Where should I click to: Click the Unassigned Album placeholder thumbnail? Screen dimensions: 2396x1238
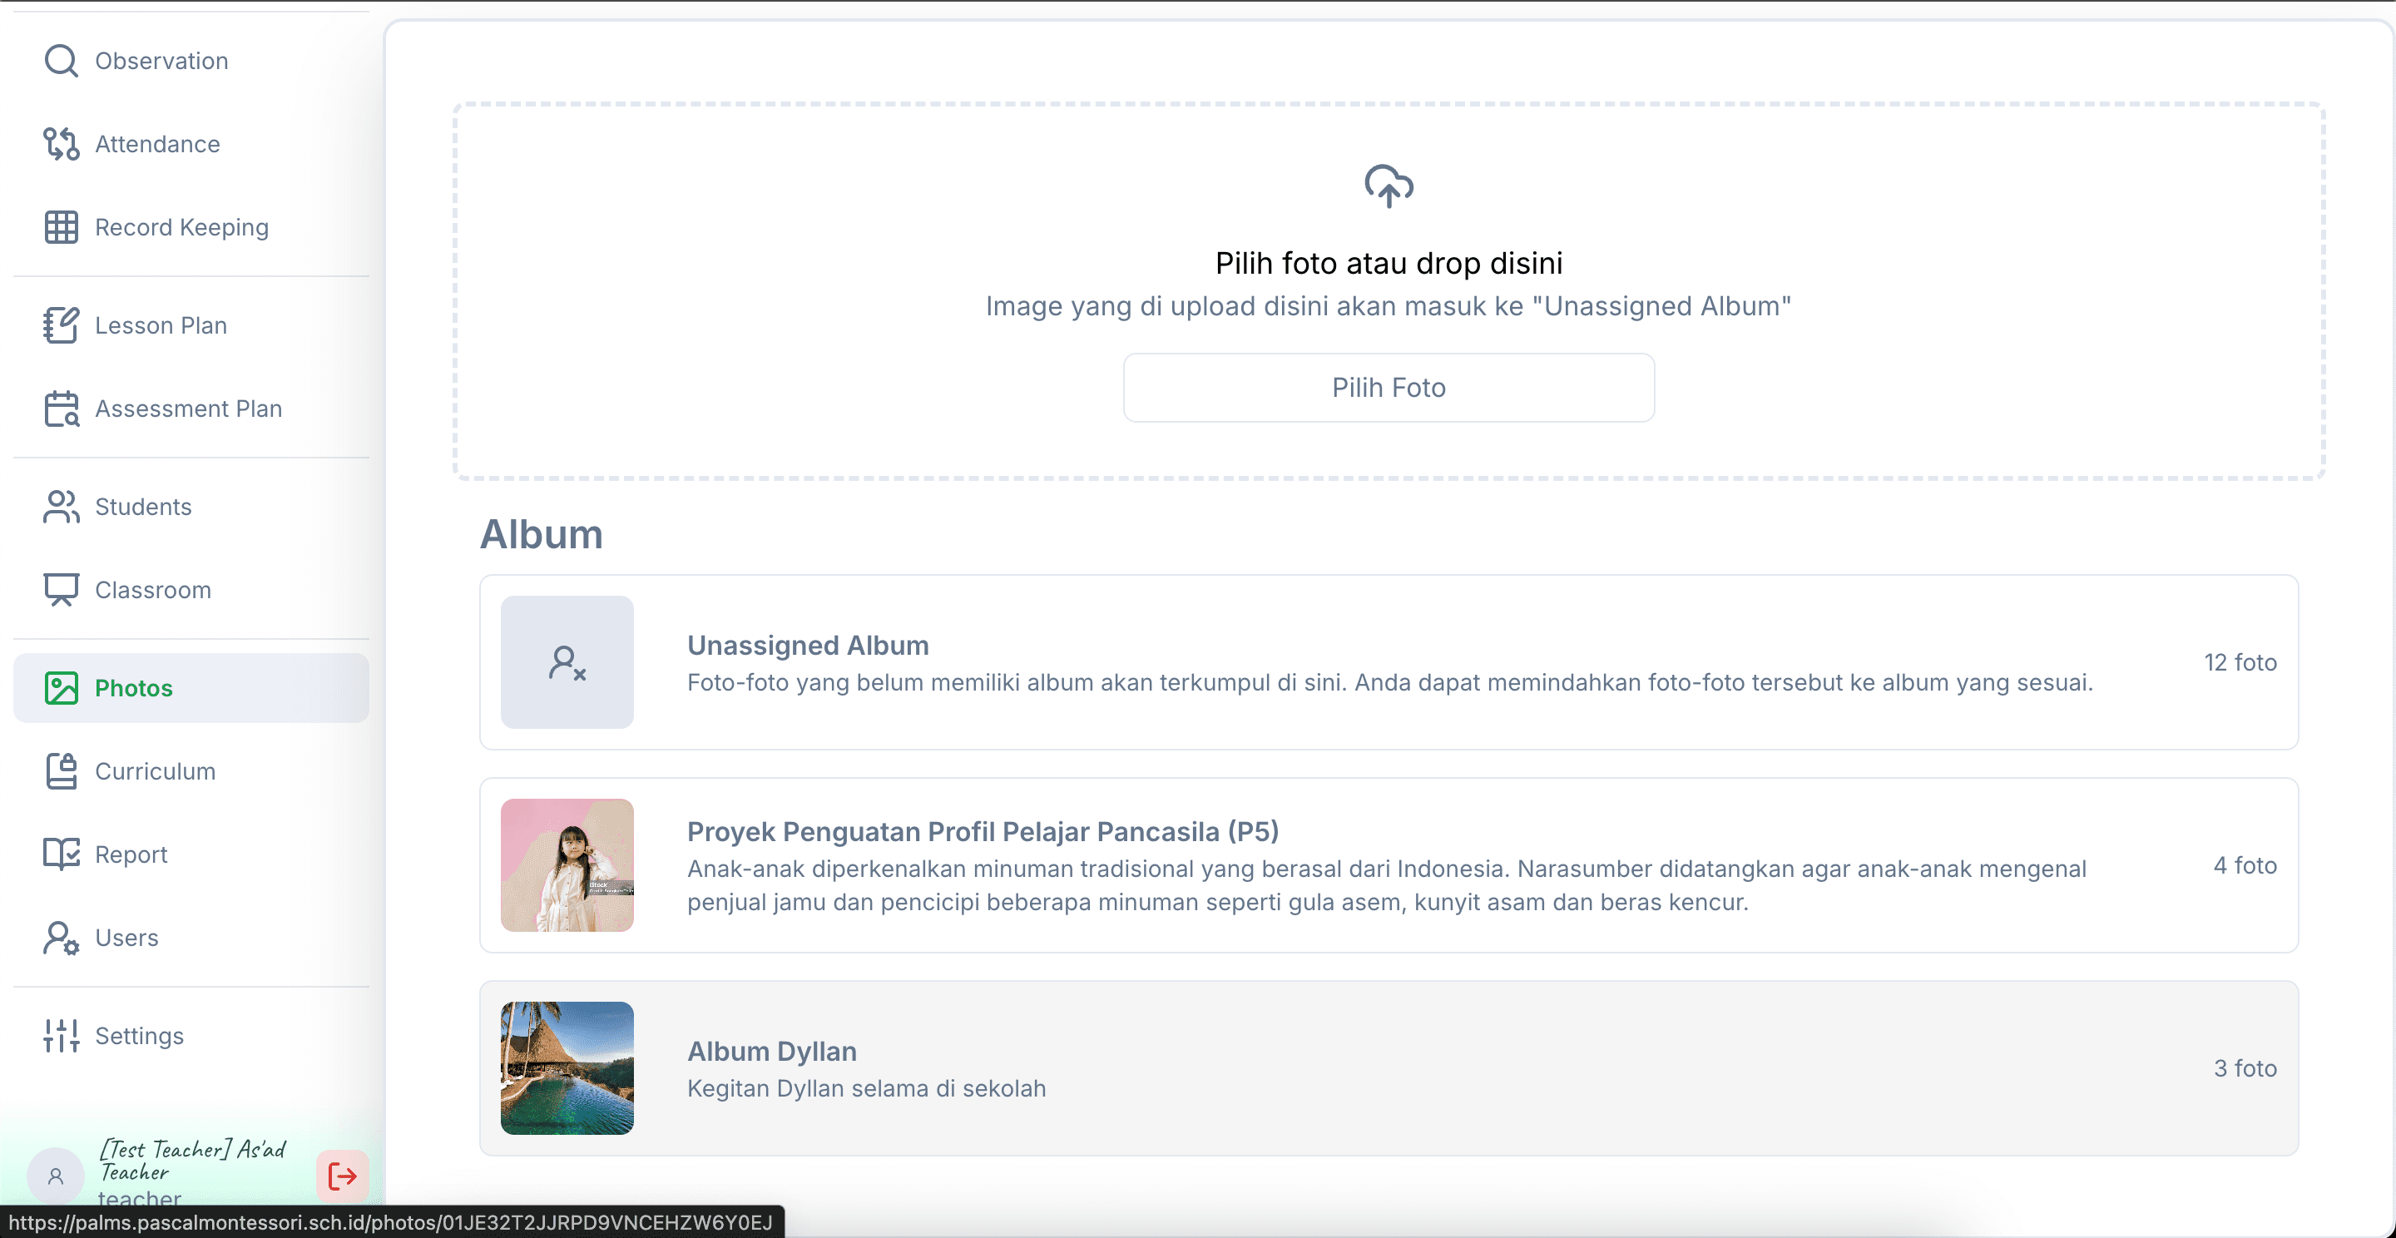click(567, 662)
